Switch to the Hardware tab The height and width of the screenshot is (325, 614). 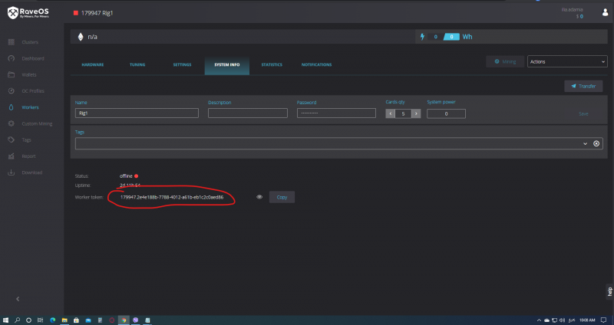[x=93, y=65]
